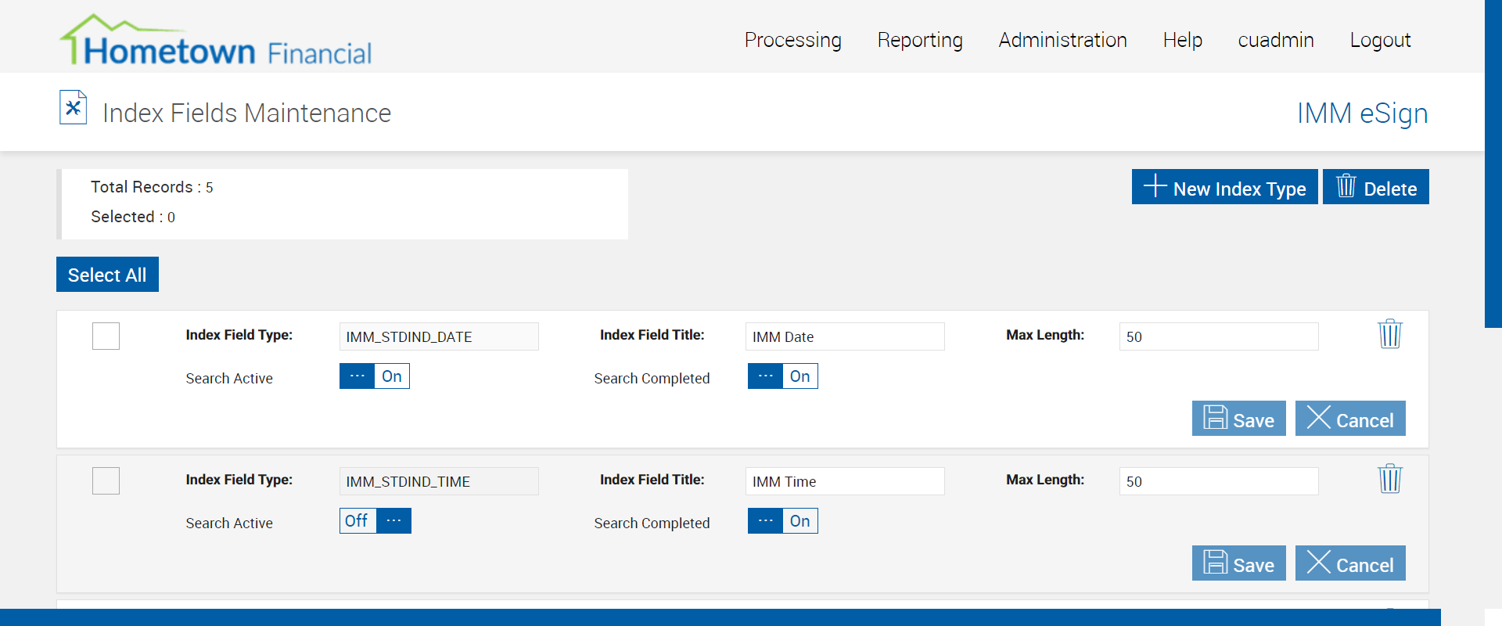Open the Administration menu

coord(1062,40)
